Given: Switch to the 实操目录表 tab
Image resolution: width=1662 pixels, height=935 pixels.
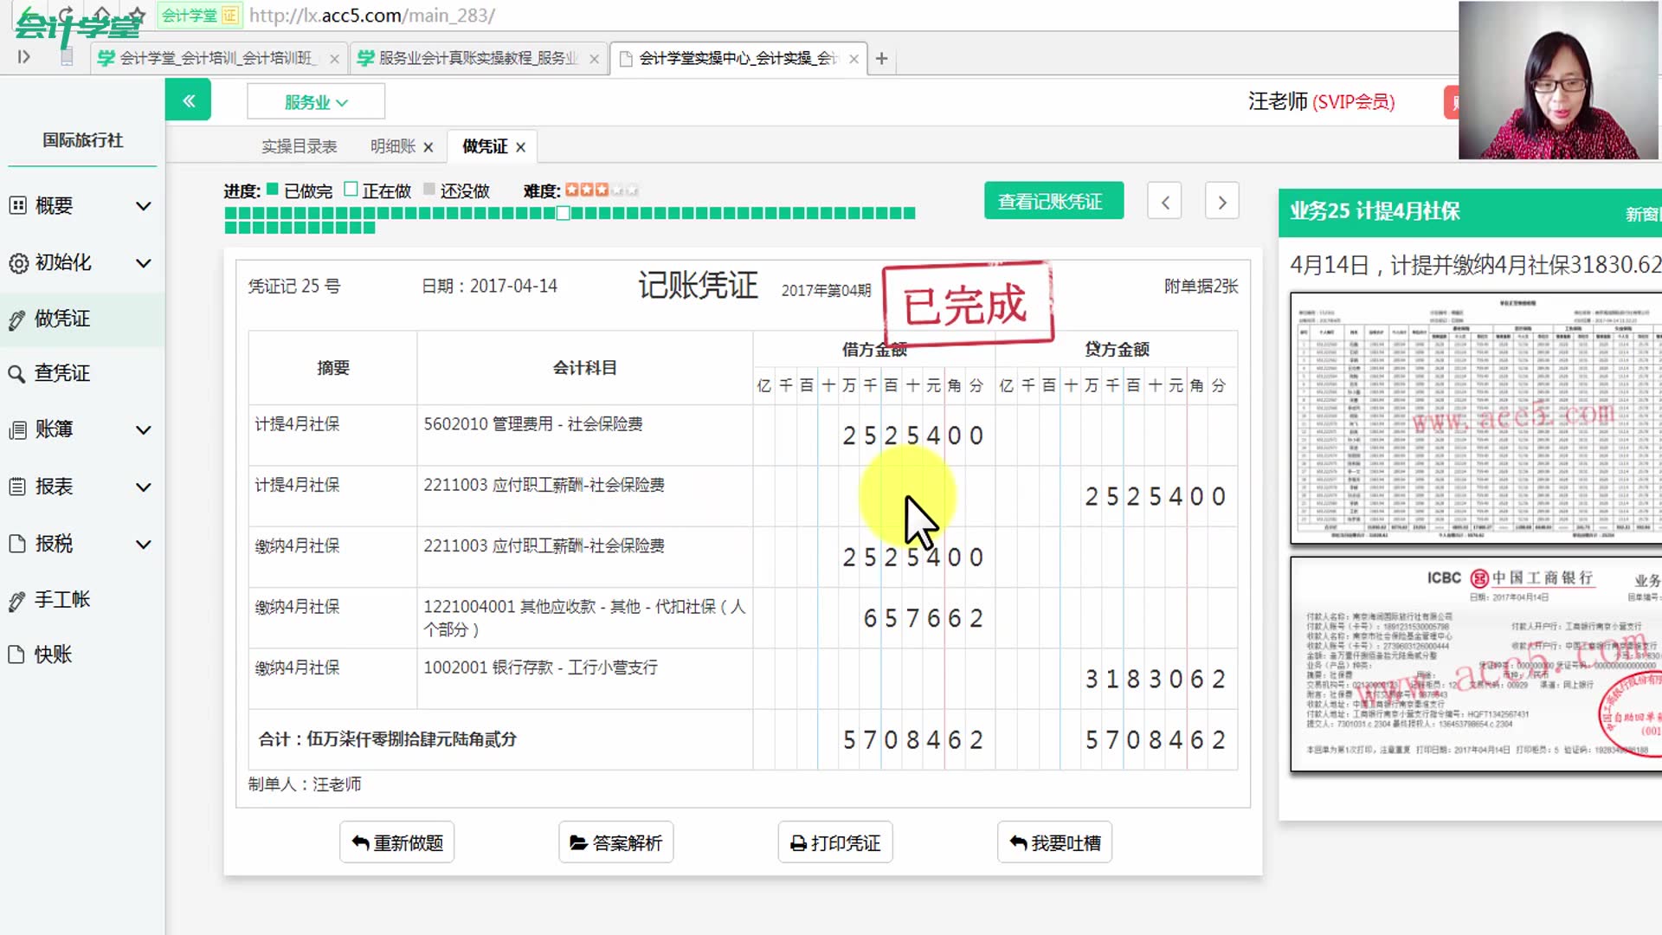Looking at the screenshot, I should coord(299,145).
